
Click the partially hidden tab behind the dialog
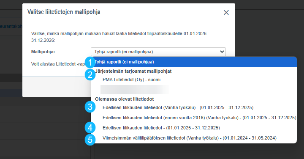coord(11,26)
